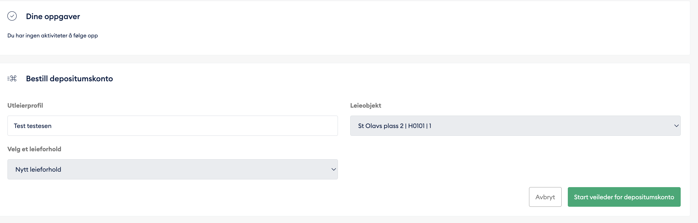Viewport: 698px width, 223px height.
Task: Expand Velg et leieforhold using its chevron arrow
Action: [333, 169]
